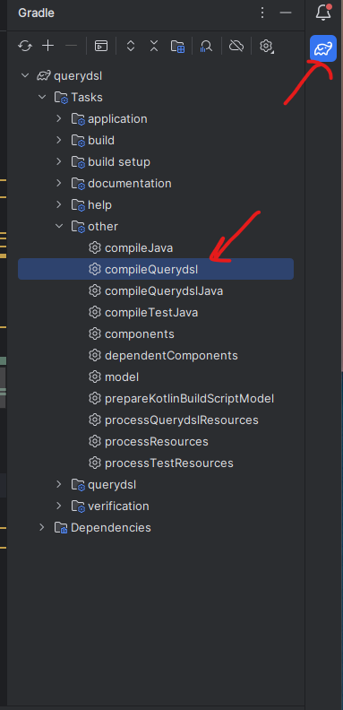Collapse the other task folder
Screen dimensions: 343x710
tap(59, 226)
